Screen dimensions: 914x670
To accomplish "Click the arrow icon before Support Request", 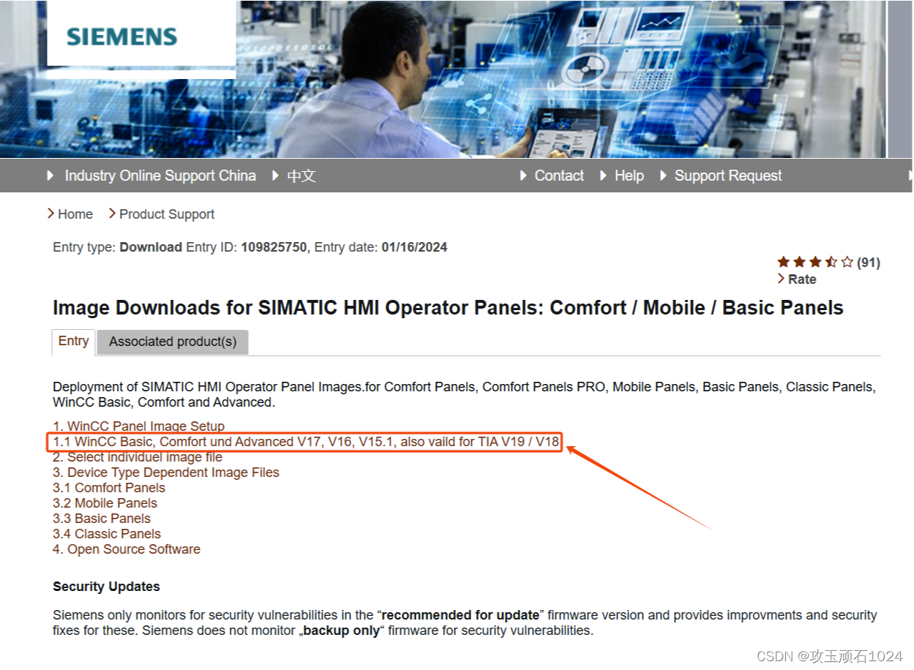I will (664, 176).
